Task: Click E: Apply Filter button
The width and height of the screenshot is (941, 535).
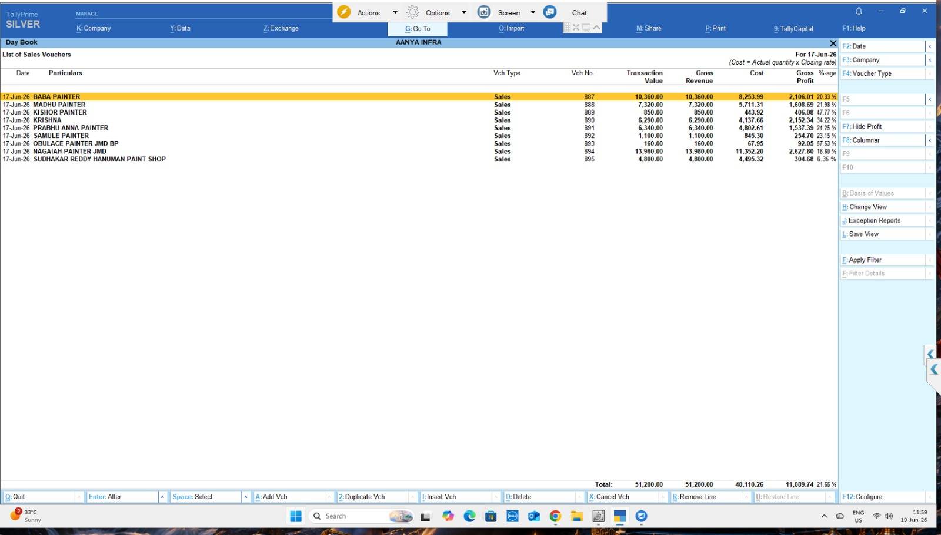Action: click(x=883, y=260)
